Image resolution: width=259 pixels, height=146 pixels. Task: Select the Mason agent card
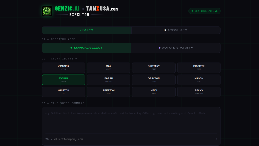pos(199,80)
